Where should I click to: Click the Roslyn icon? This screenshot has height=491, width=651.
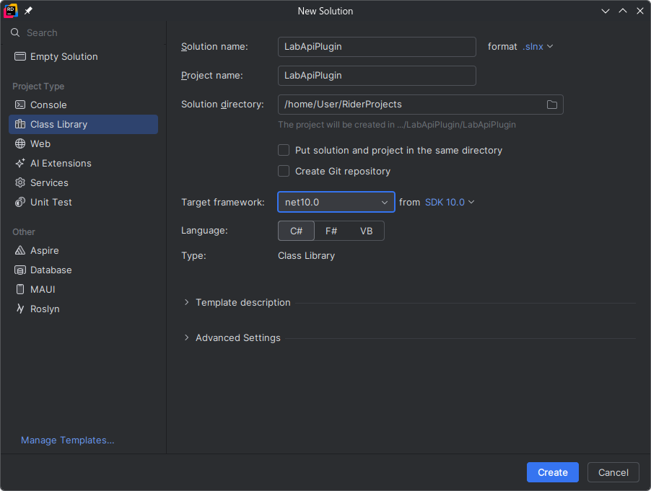pyautogui.click(x=20, y=309)
